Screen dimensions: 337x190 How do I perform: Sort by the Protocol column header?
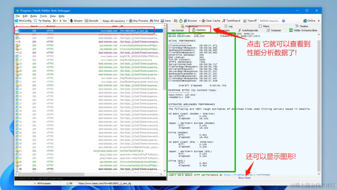pyautogui.click(x=51, y=26)
